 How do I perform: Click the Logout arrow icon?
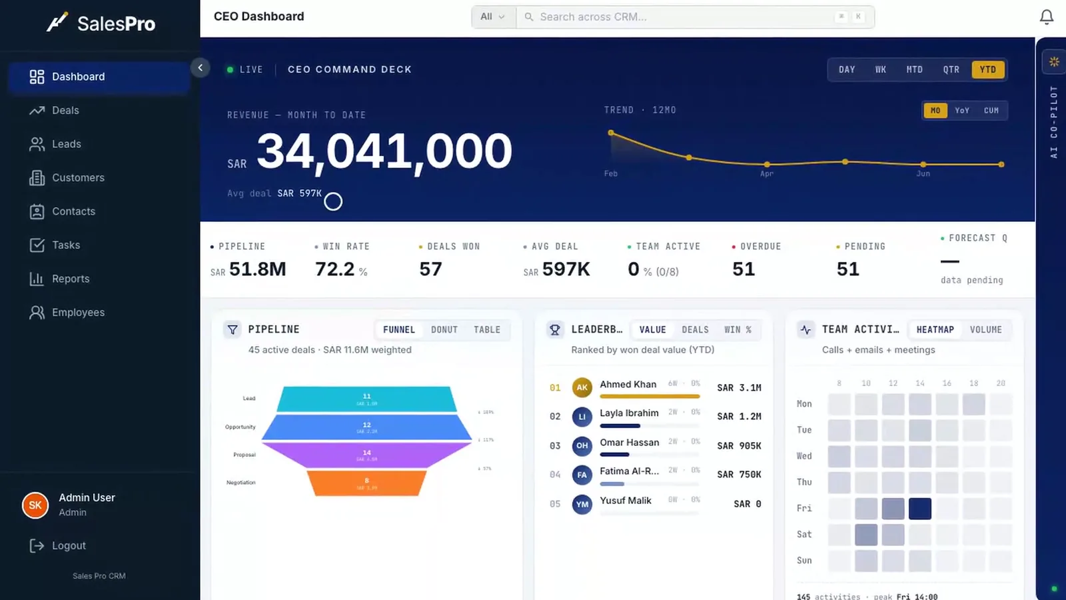[x=37, y=546]
